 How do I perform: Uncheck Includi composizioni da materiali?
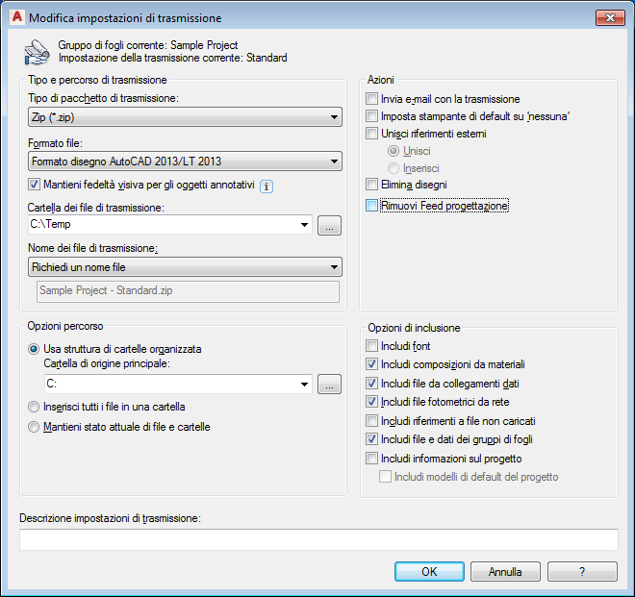click(372, 364)
